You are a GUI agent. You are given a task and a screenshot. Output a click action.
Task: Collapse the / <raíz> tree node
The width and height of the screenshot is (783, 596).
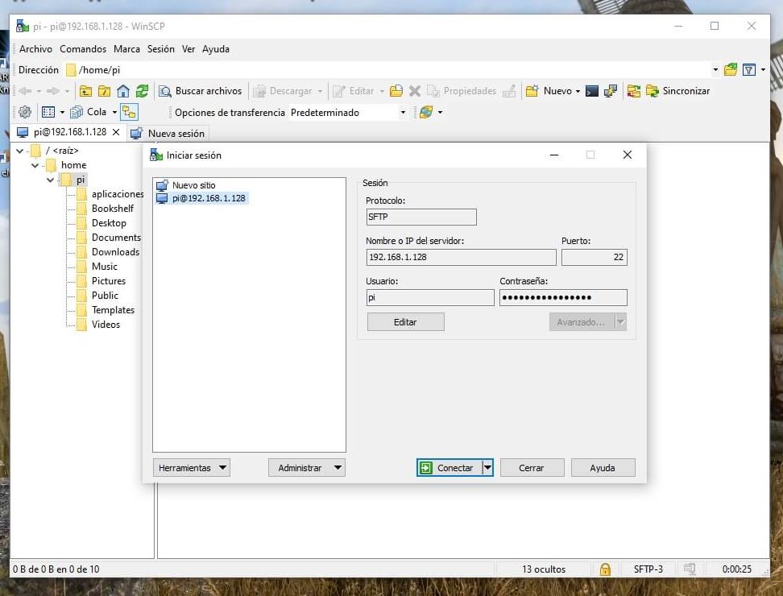(20, 151)
